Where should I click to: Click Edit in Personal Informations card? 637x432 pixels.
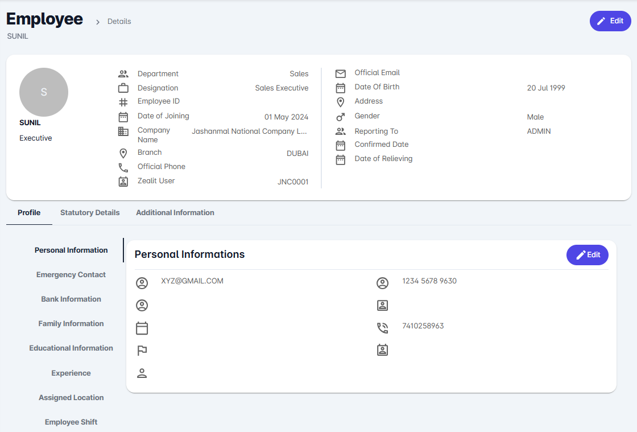coord(587,255)
